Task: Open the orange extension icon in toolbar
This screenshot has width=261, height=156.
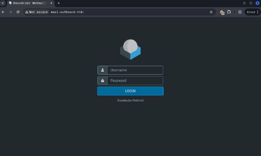Action: pyautogui.click(x=222, y=12)
